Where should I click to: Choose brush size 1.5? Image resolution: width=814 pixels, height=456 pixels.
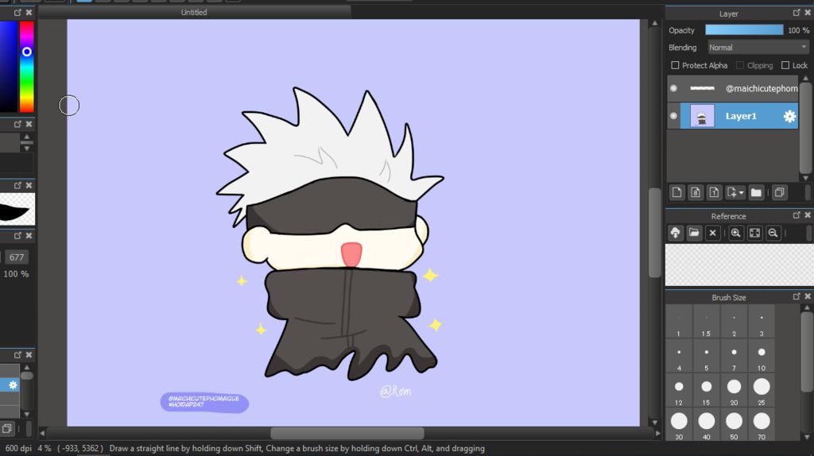tap(706, 322)
